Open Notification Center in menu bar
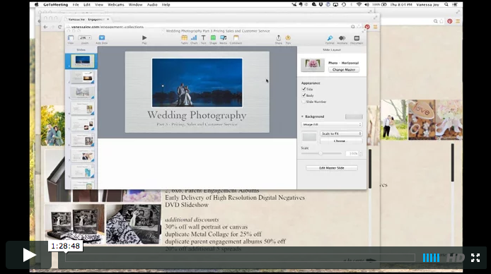 [455, 5]
